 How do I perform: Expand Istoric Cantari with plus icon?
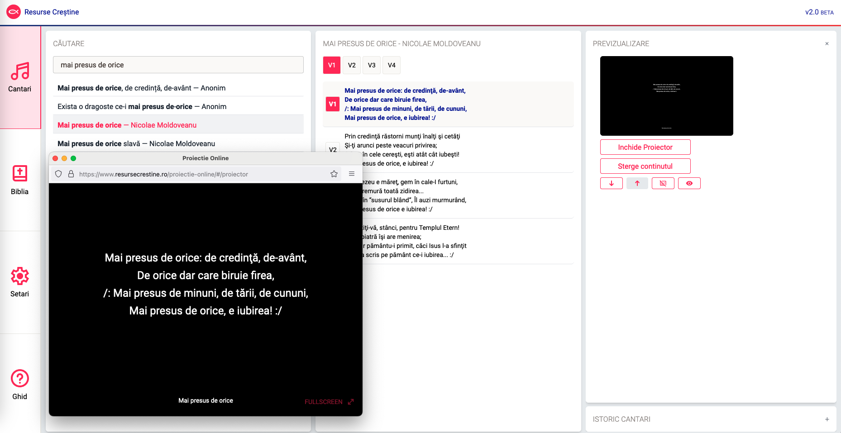(827, 419)
